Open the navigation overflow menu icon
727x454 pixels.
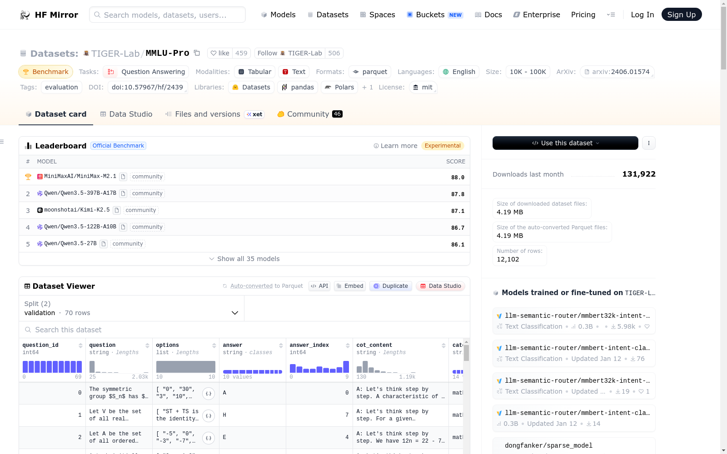click(611, 15)
